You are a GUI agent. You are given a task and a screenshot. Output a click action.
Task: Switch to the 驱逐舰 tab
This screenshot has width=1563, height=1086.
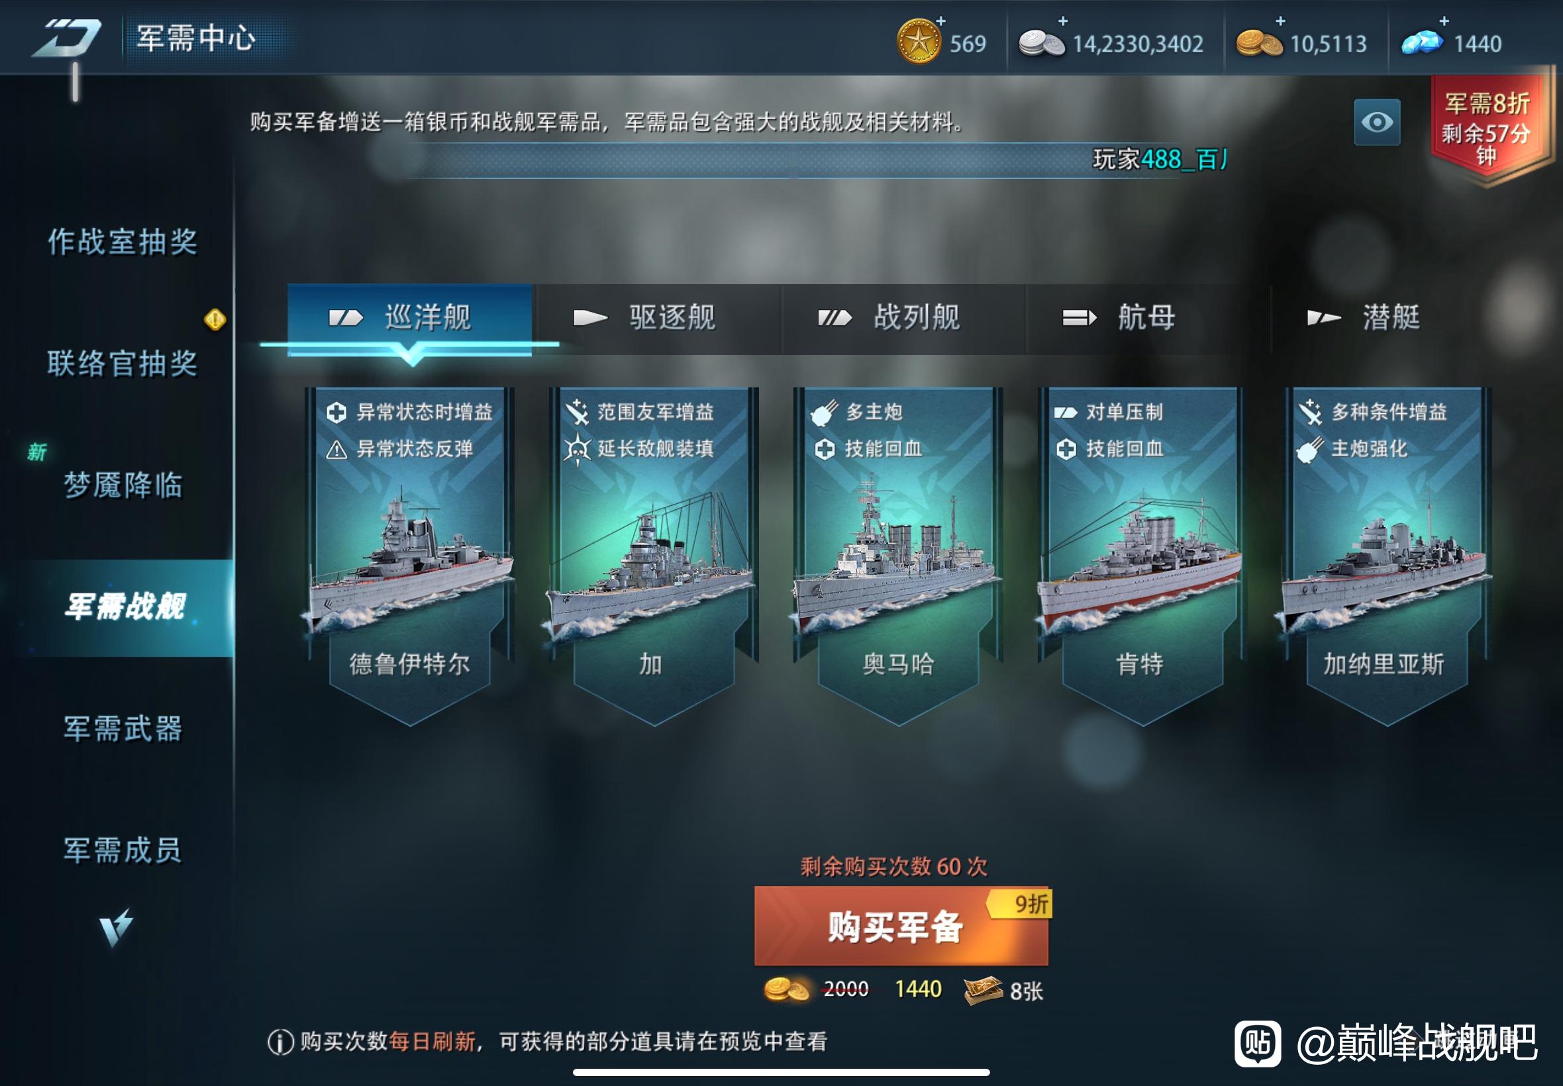click(x=657, y=318)
